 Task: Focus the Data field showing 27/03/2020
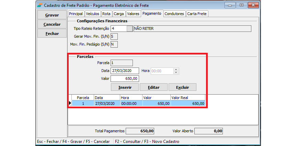coord(124,71)
